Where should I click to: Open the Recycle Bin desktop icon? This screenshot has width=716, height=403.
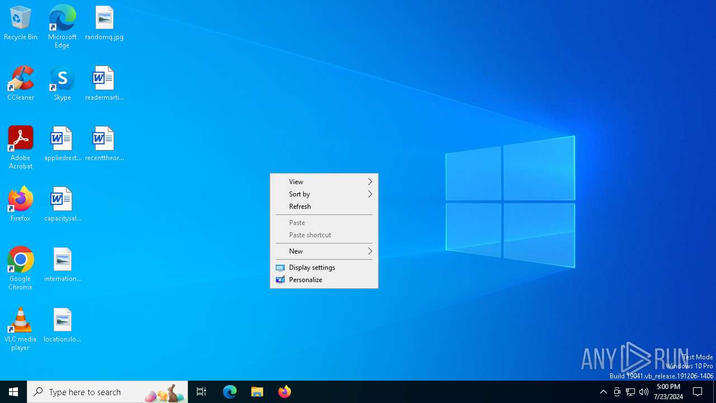click(21, 24)
